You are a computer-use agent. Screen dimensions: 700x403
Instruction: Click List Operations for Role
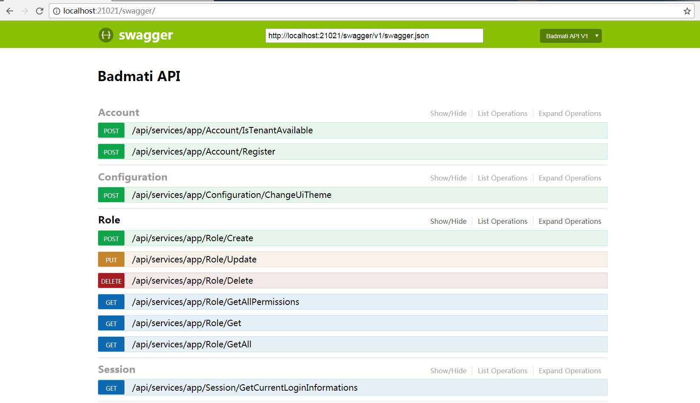(502, 221)
